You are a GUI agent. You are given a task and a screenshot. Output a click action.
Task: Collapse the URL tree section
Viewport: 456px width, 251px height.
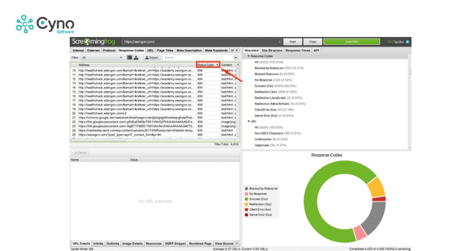click(x=249, y=121)
